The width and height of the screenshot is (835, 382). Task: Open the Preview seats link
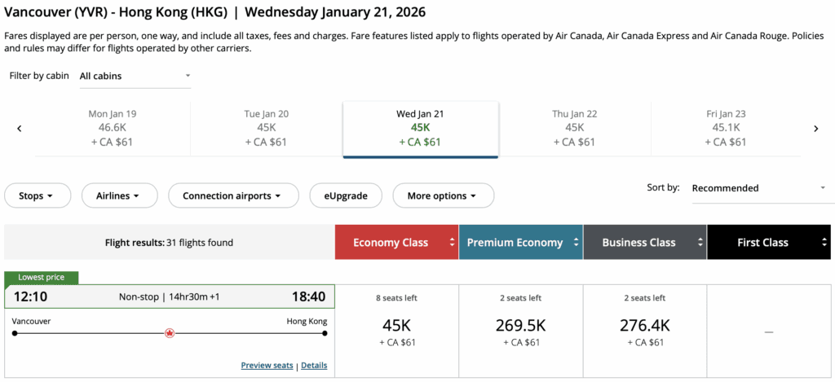point(267,366)
